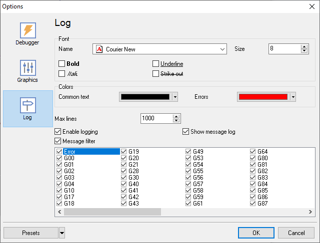
Task: Select the G84 list entry text
Action: (262, 184)
